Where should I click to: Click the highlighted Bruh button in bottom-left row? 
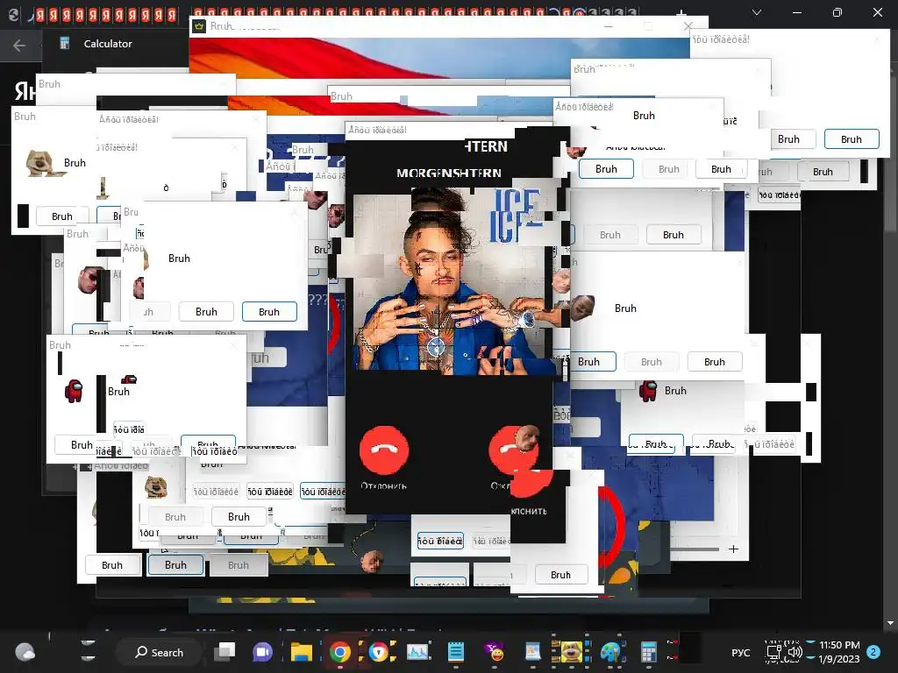(x=175, y=565)
